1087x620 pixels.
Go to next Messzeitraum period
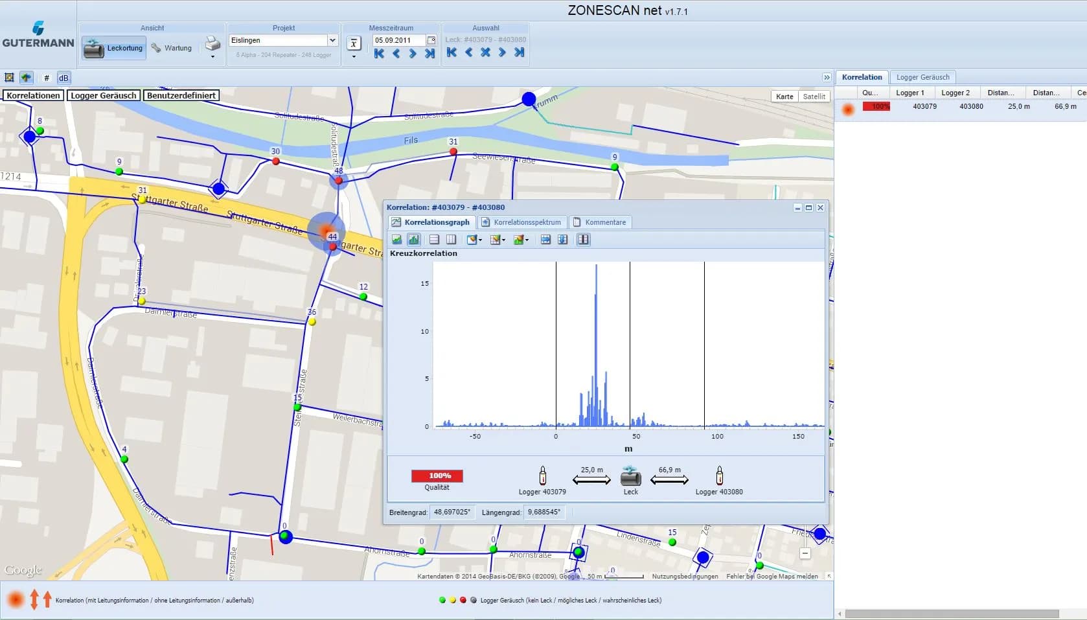(413, 54)
